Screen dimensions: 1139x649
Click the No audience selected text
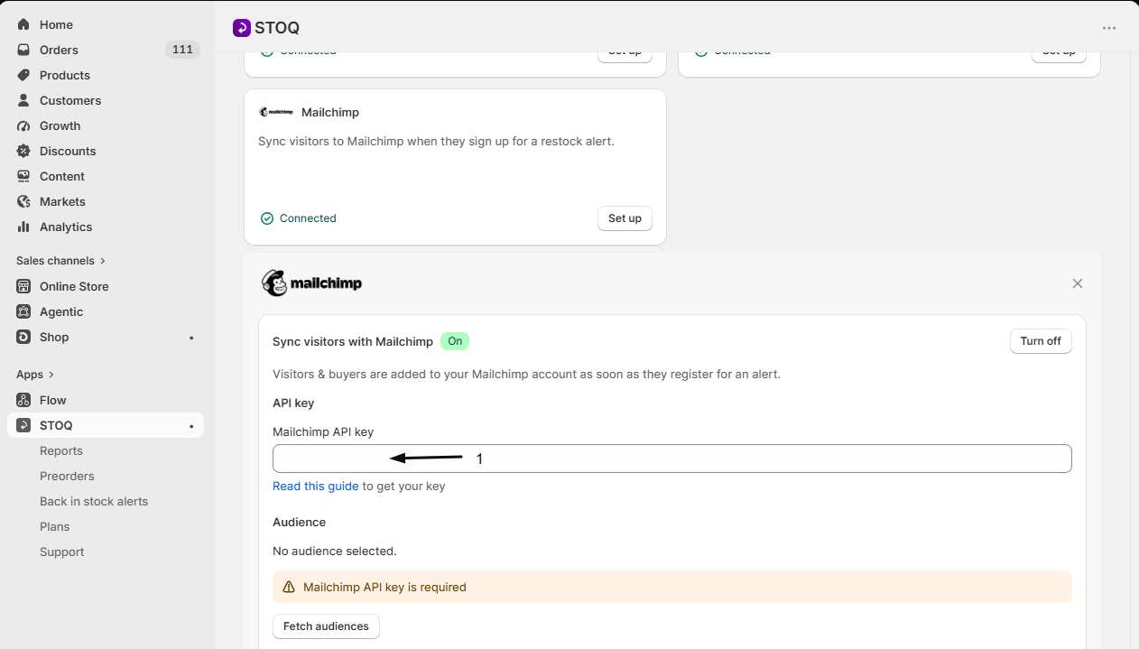[x=335, y=551]
